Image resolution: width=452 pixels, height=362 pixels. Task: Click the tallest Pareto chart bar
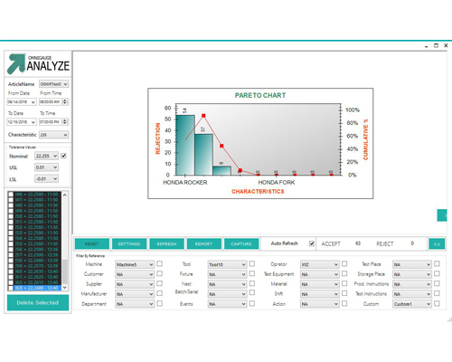pyautogui.click(x=185, y=145)
